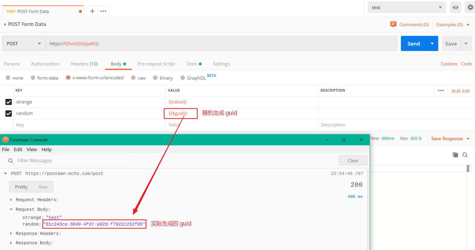Screen dimensions: 475x250
Task: Click the request URL input field
Action: pyautogui.click(x=221, y=43)
